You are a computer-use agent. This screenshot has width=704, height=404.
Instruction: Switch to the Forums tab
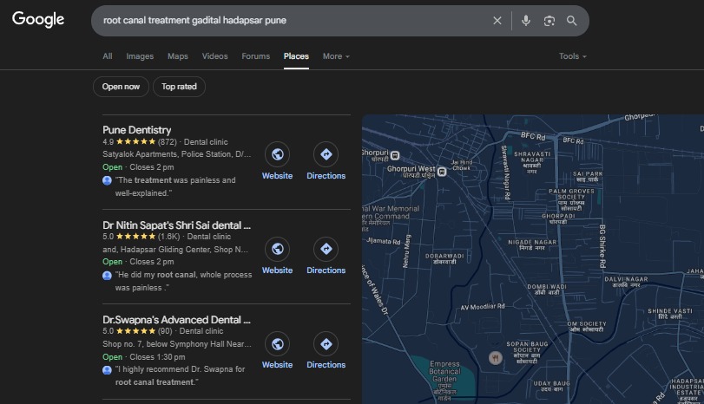(x=255, y=56)
